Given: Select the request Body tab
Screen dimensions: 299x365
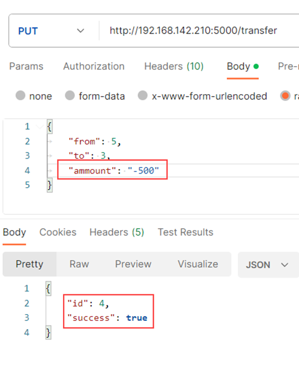Looking at the screenshot, I should (243, 67).
